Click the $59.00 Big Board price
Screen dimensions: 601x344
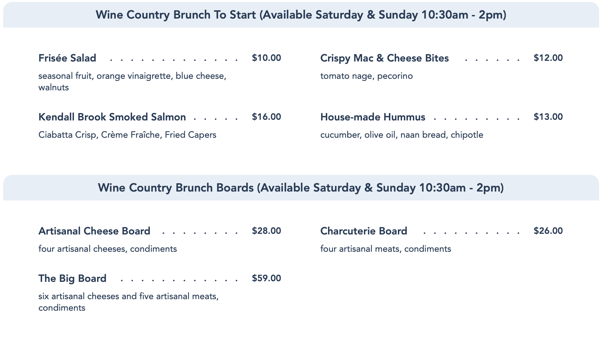tap(266, 278)
